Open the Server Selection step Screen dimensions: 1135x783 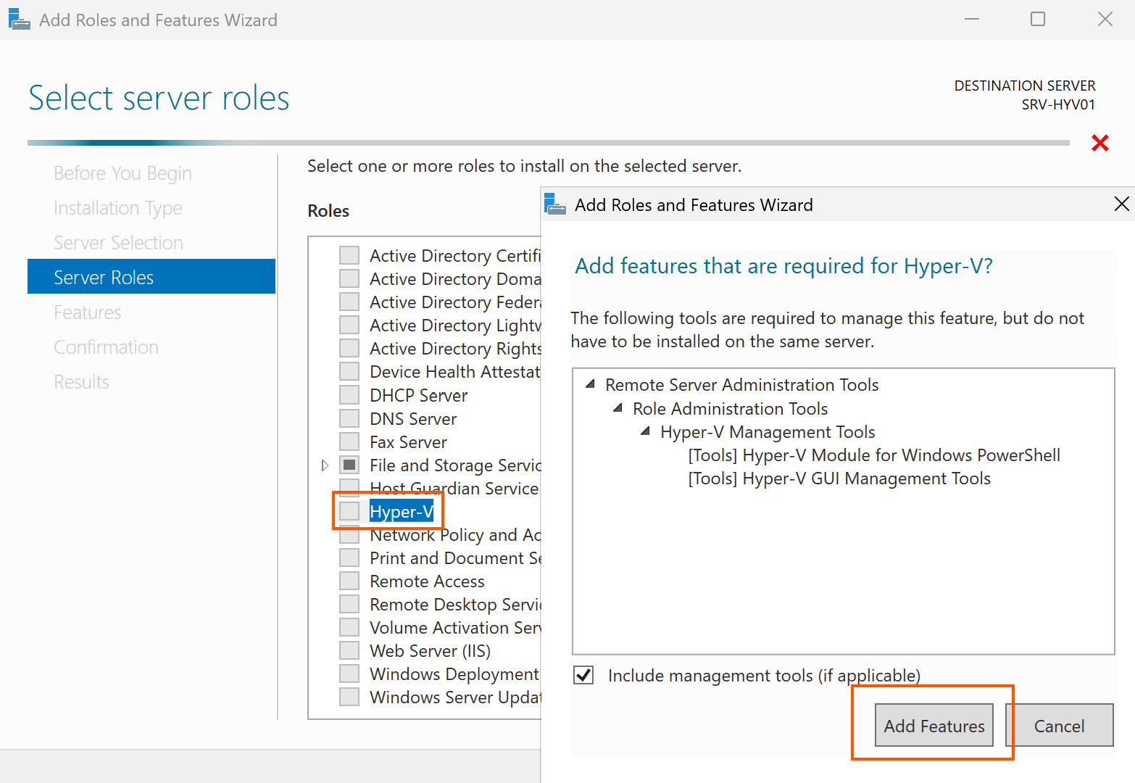click(x=118, y=242)
